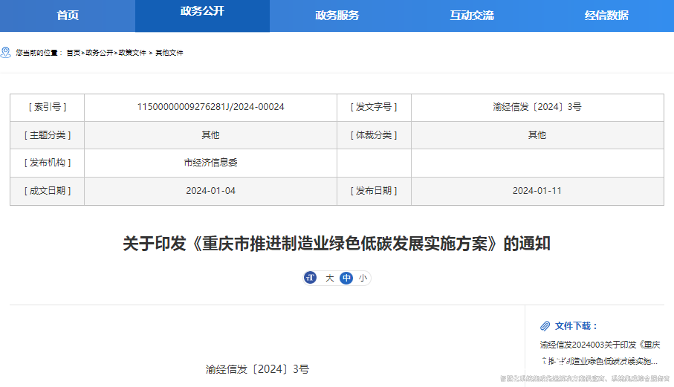Screen dimensions: 674x387
Task: Set font size to 中 (medium)
Action: 346,278
